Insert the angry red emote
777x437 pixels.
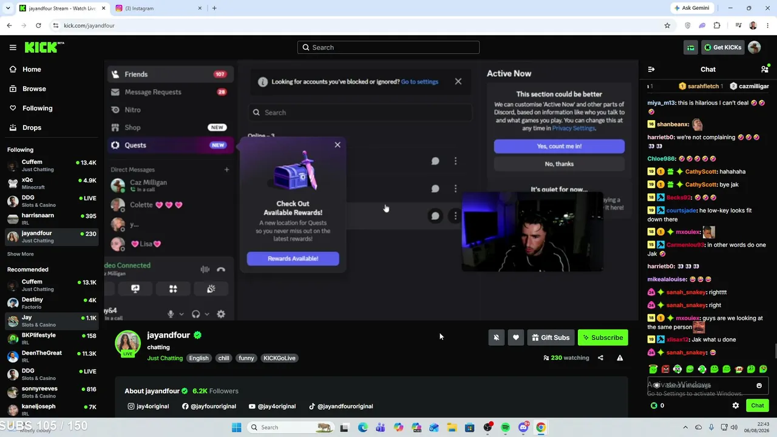(665, 369)
